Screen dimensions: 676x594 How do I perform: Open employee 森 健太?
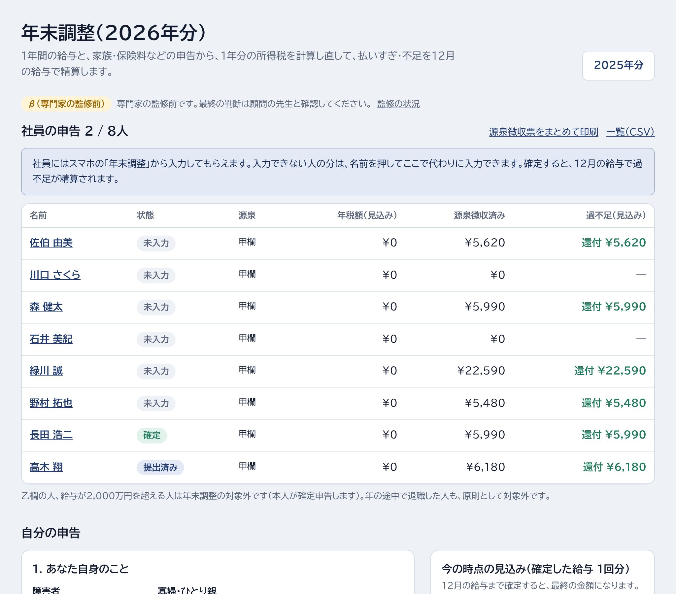point(46,307)
